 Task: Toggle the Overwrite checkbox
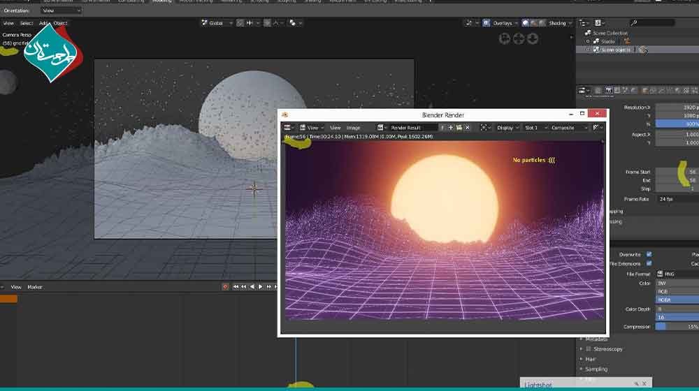point(649,254)
